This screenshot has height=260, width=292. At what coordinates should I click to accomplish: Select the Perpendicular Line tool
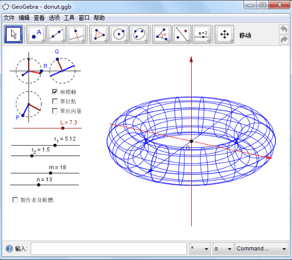coord(76,34)
